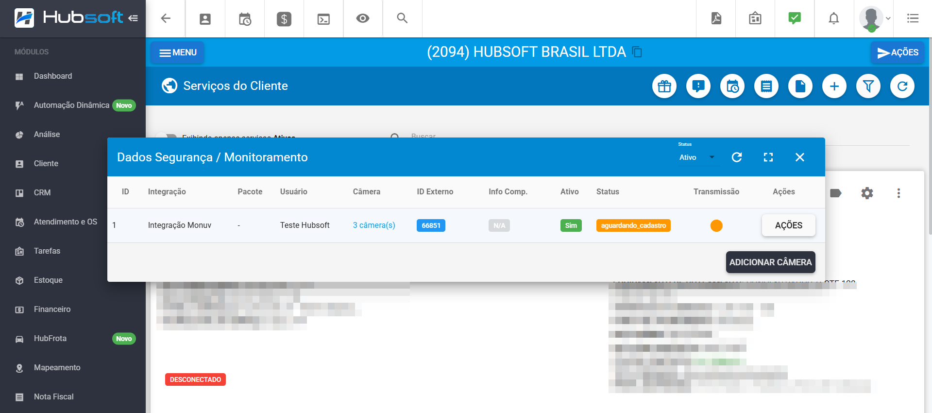Click the eye view icon in top toolbar
Viewport: 932px width, 413px height.
click(x=363, y=18)
